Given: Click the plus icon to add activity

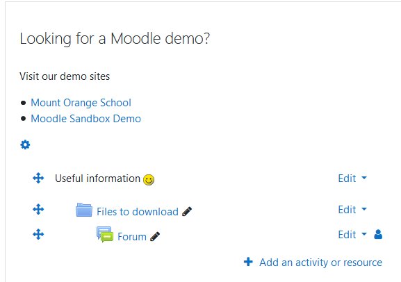Looking at the screenshot, I should 248,262.
